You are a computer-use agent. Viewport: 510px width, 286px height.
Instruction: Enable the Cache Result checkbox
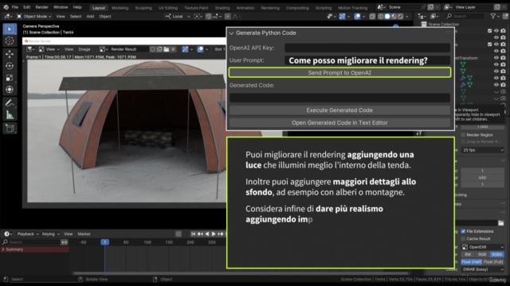coord(463,238)
